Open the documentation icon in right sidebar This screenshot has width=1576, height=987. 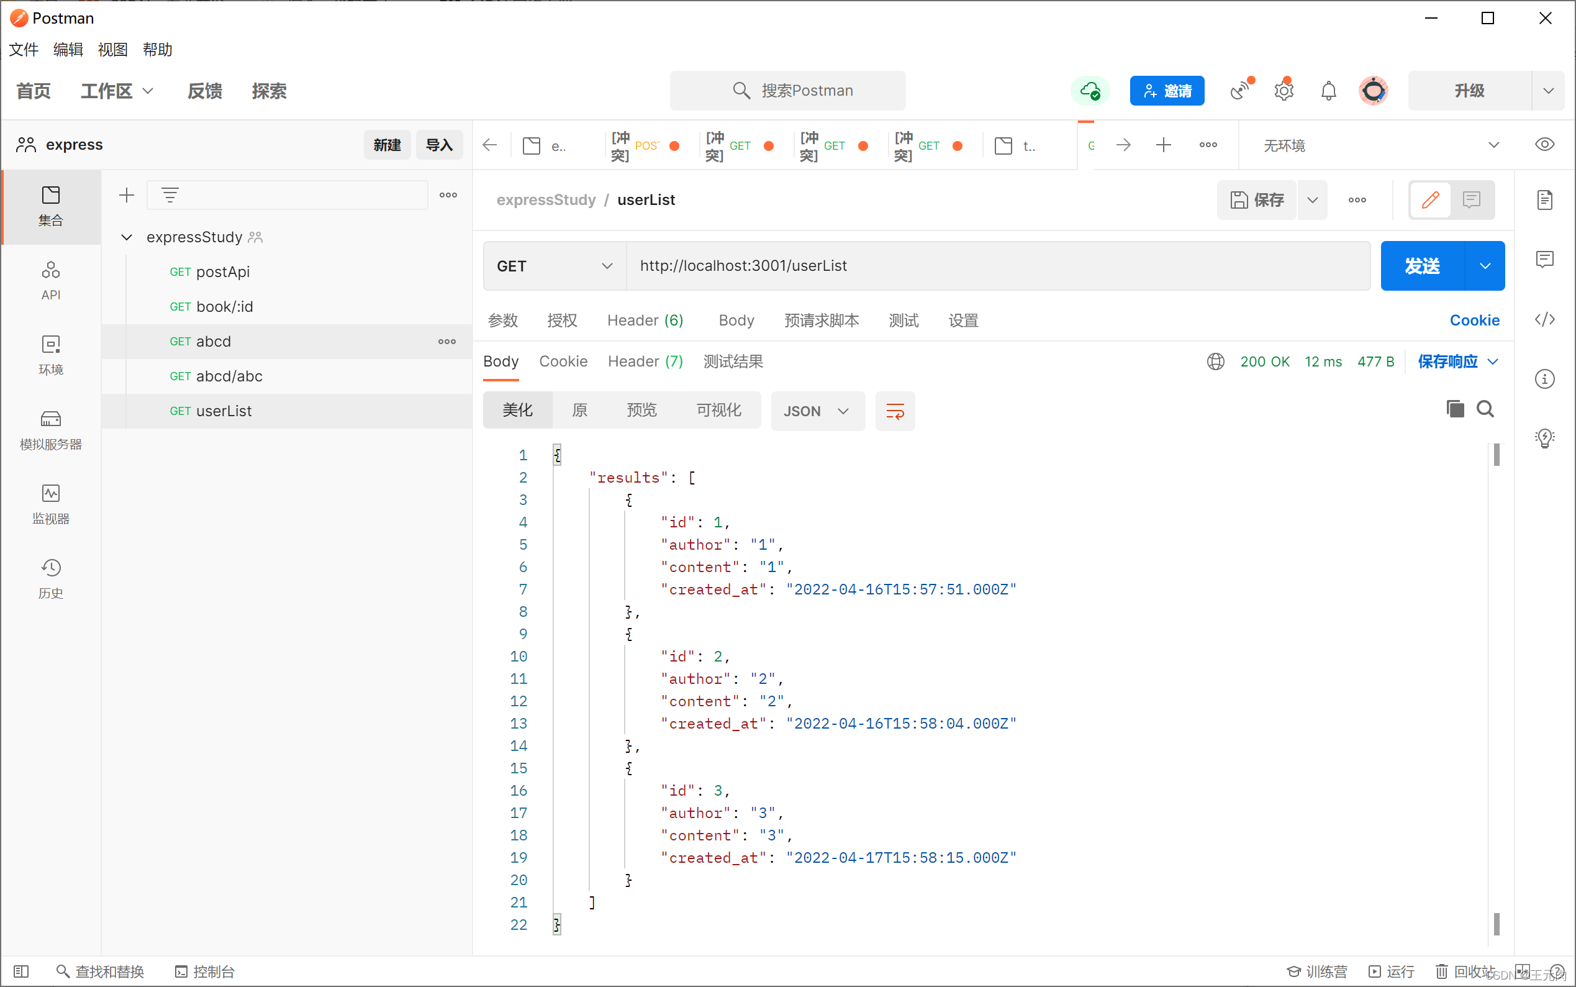click(1545, 200)
